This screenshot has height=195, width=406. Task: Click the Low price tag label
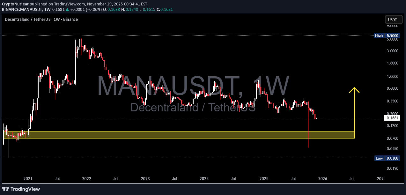click(379, 158)
